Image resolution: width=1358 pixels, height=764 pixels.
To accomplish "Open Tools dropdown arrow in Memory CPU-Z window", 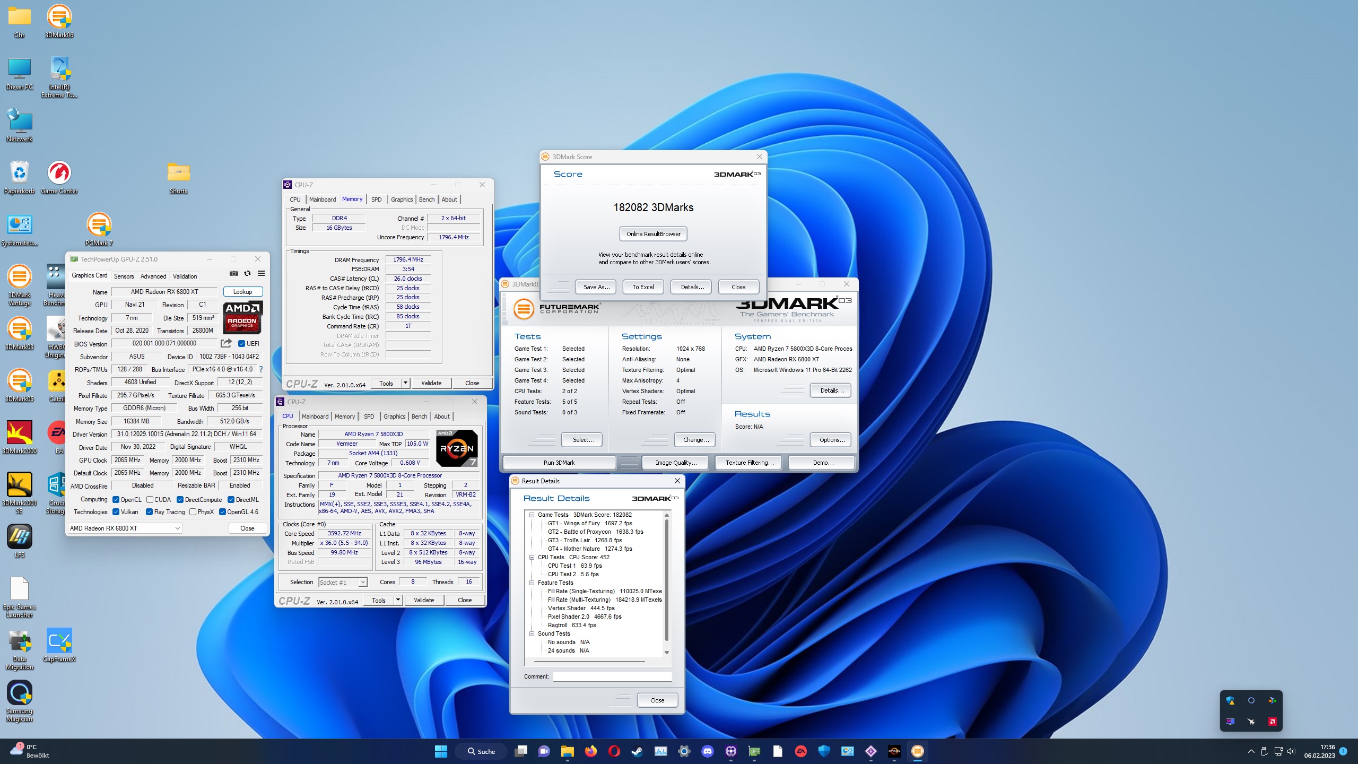I will (405, 383).
